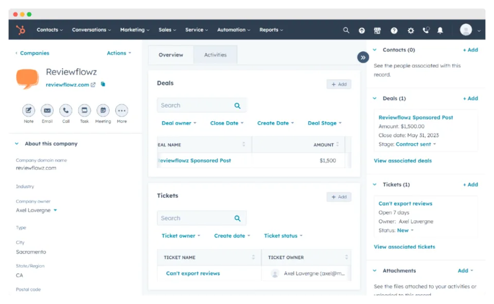The height and width of the screenshot is (304, 494).
Task: Open Close Date filter dropdown
Action: click(x=227, y=123)
